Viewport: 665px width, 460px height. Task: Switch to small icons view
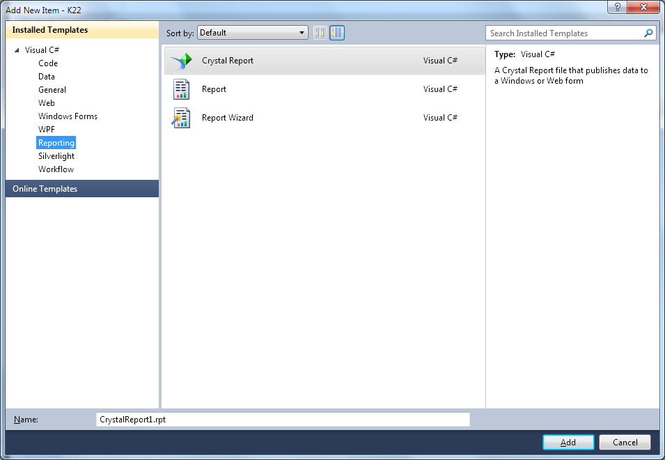click(320, 33)
